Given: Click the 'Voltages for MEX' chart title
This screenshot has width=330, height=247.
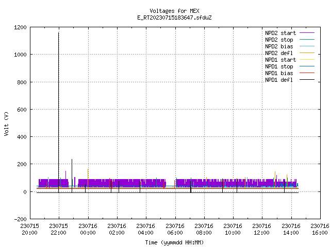Looking at the screenshot, I should pyautogui.click(x=174, y=11).
